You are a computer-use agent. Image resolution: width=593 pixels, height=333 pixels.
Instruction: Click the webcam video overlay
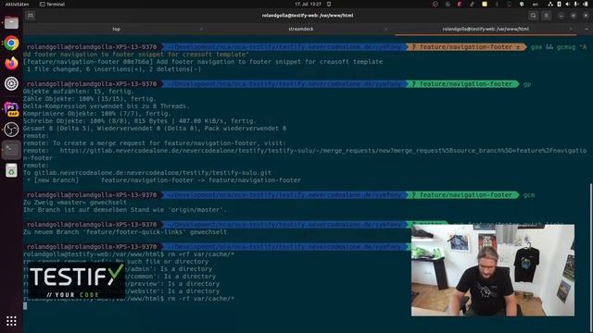493,270
